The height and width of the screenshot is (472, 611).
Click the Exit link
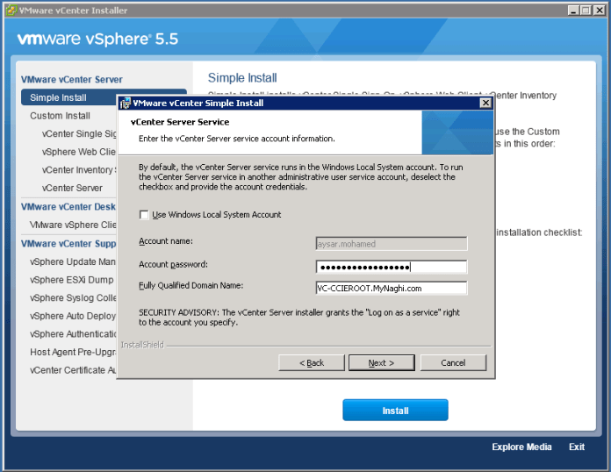click(576, 447)
